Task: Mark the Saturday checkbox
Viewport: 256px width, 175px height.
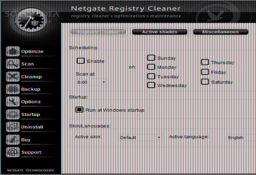Action: click(205, 82)
